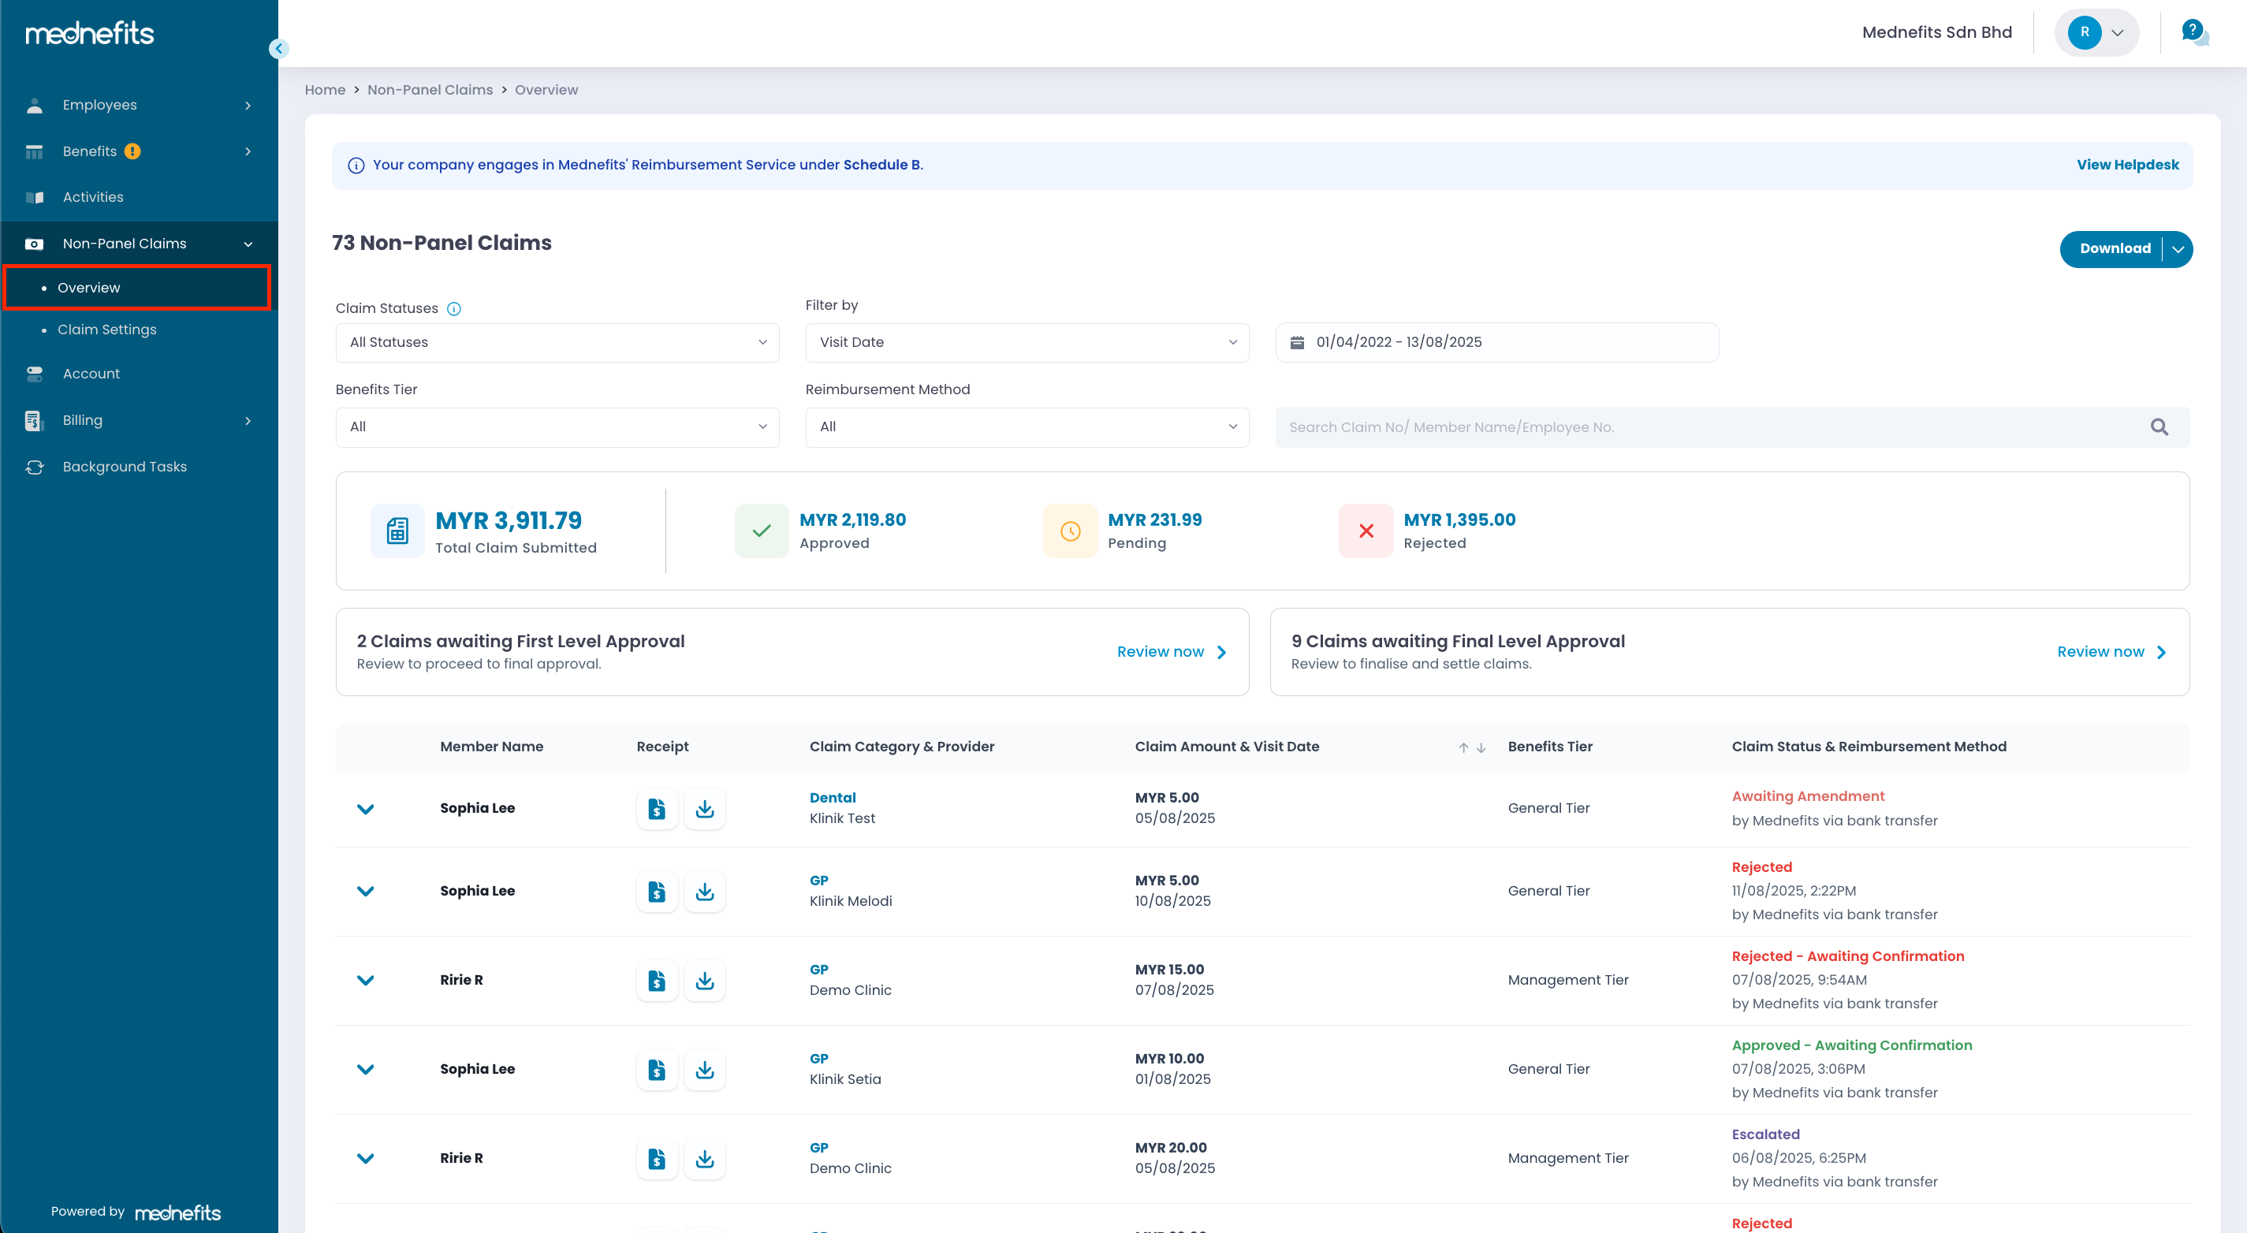The height and width of the screenshot is (1233, 2247).
Task: Expand the Ririe R MYR 15.00 claim row
Action: tap(366, 980)
